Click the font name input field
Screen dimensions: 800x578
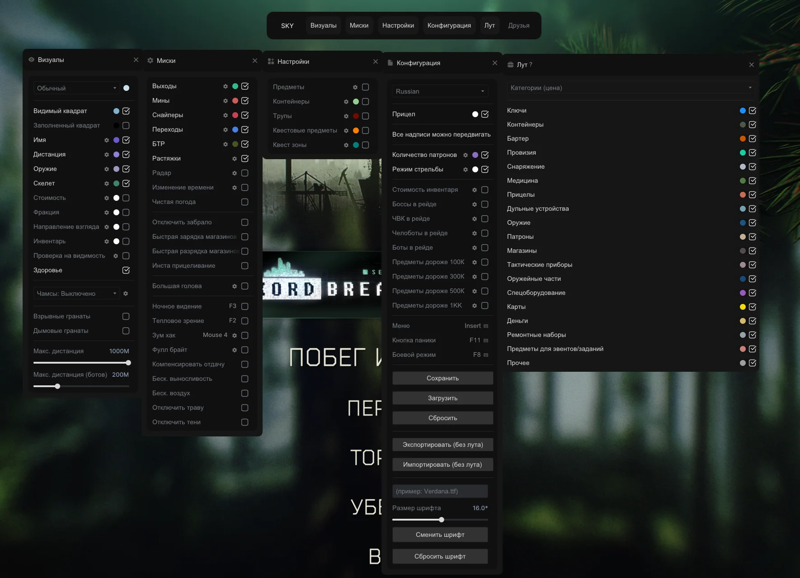pyautogui.click(x=440, y=491)
